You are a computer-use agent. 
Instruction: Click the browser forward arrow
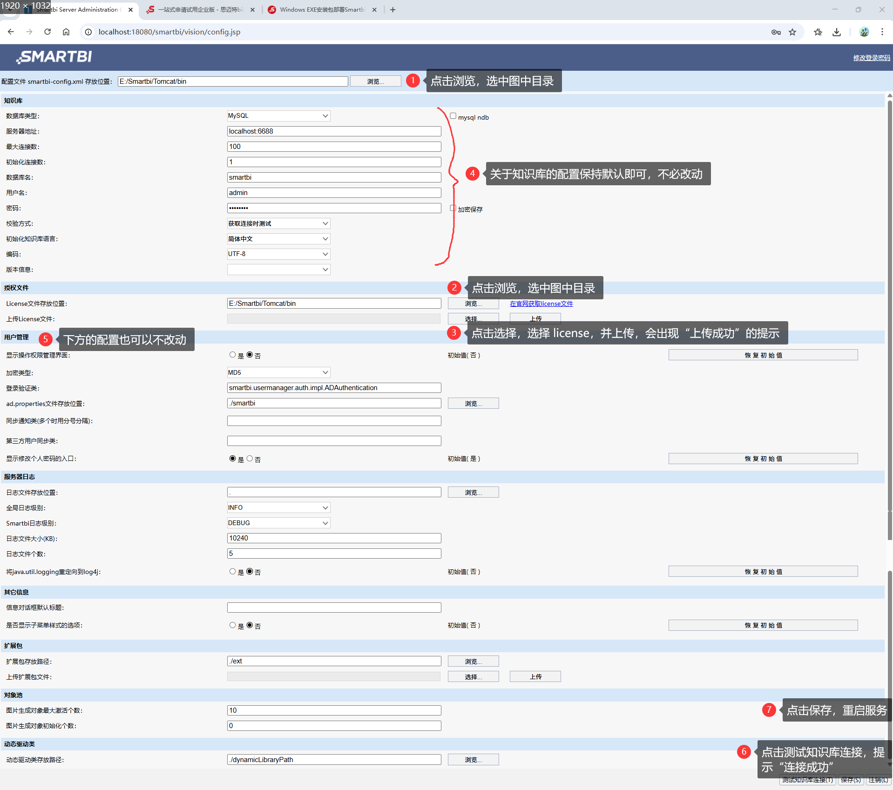pos(29,32)
